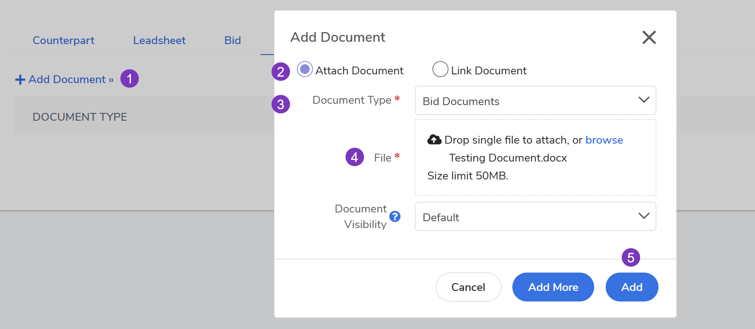The image size is (755, 329).
Task: Switch to the Counterpart tab
Action: (63, 40)
